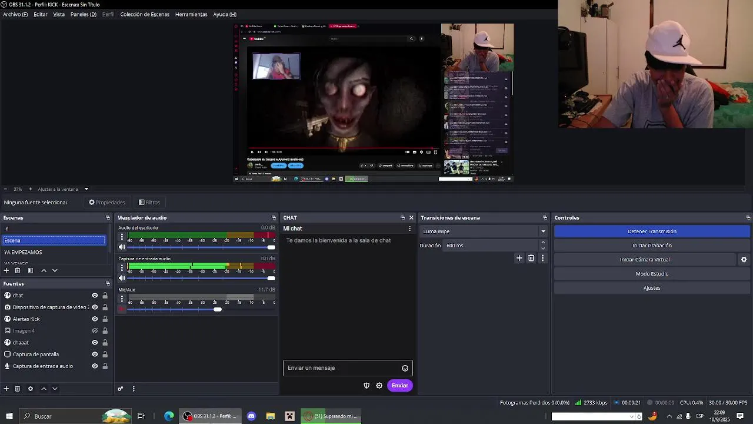Hide Dispositivo de captura de video source
The height and width of the screenshot is (424, 753).
click(x=95, y=307)
